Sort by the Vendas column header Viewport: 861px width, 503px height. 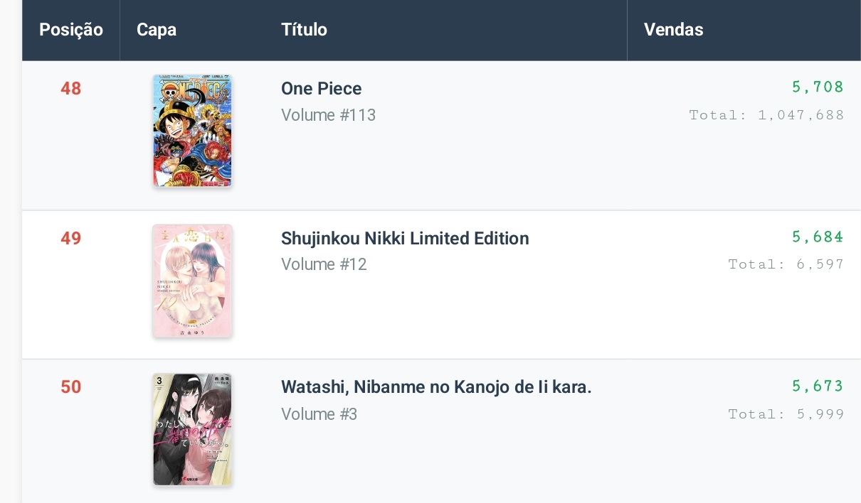point(673,30)
